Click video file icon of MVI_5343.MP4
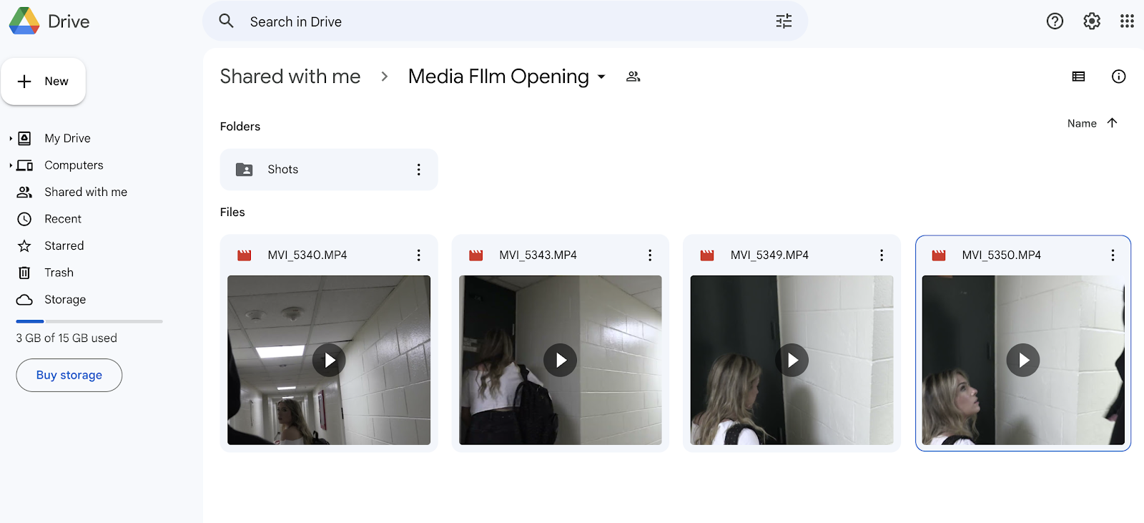1144x523 pixels. click(475, 255)
